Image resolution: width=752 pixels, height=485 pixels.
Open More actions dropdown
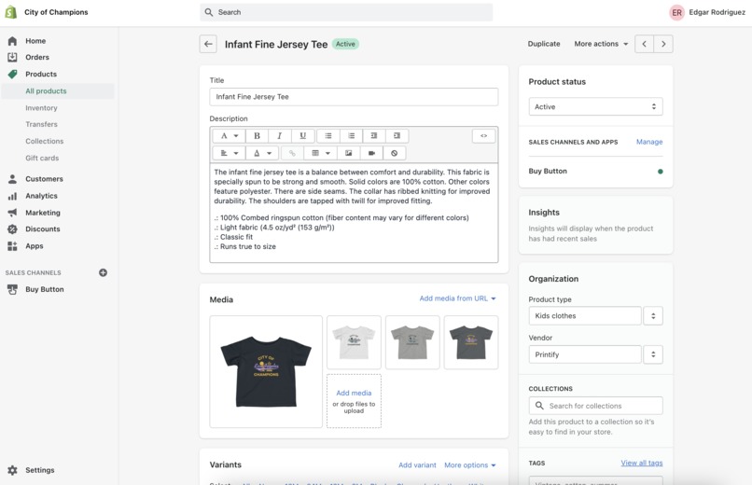(x=601, y=44)
